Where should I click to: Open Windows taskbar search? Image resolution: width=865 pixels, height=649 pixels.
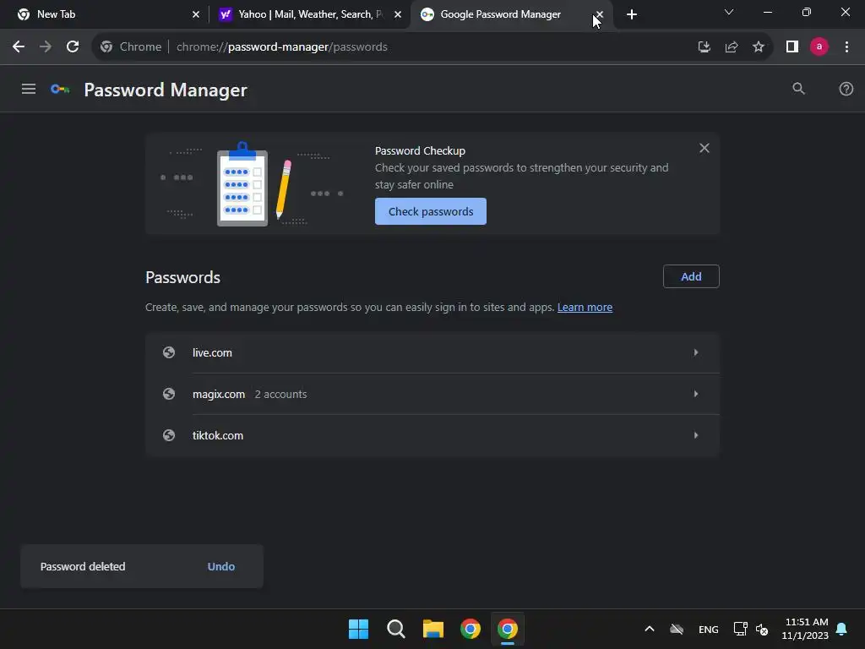tap(395, 629)
